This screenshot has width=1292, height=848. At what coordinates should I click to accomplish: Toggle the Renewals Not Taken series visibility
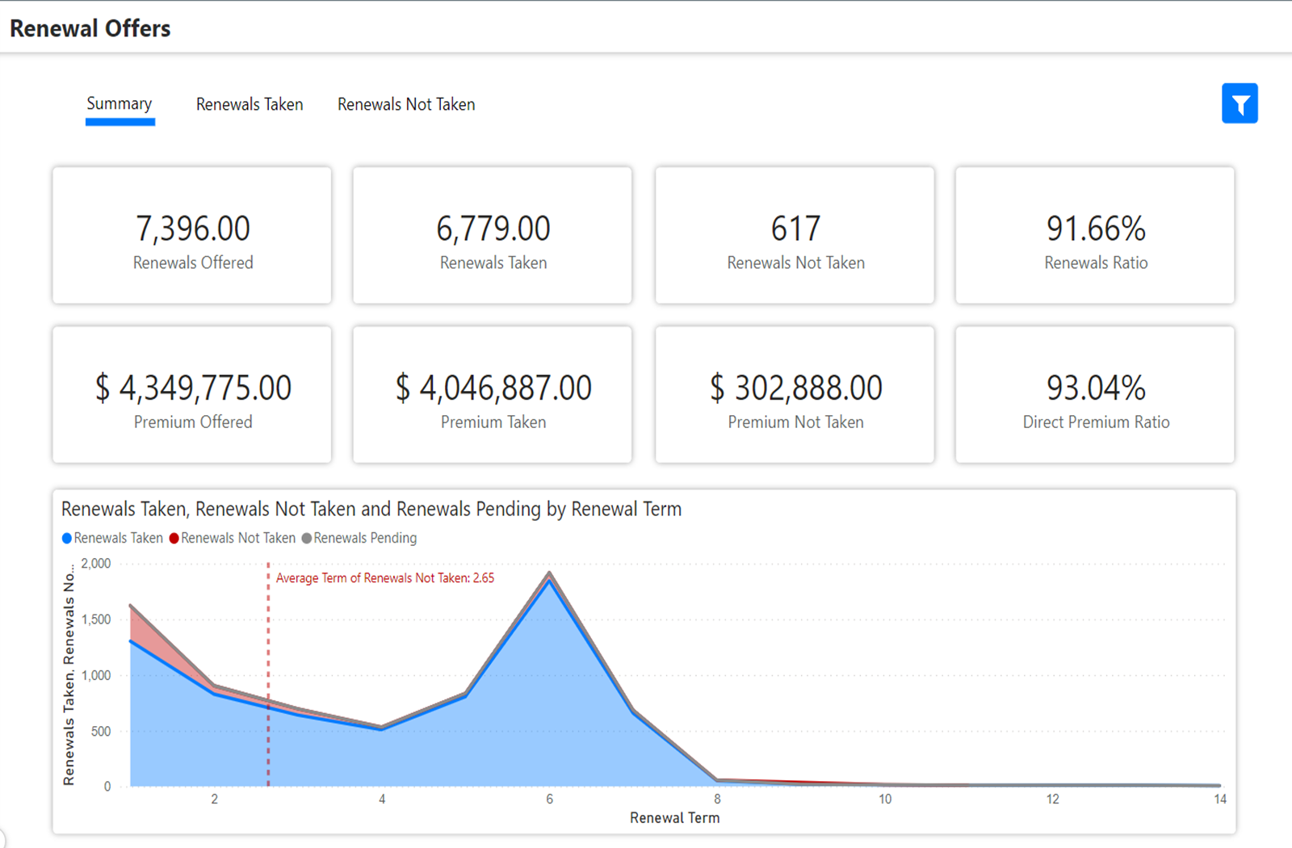[238, 537]
